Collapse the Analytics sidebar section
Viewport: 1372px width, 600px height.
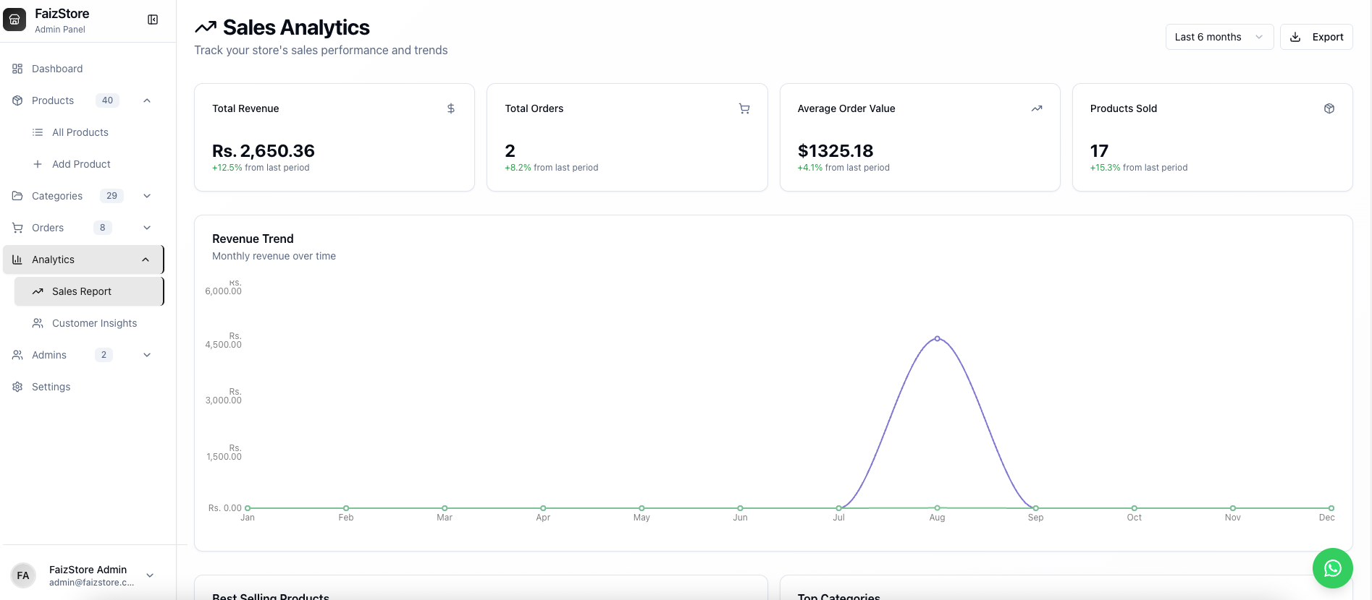[146, 260]
